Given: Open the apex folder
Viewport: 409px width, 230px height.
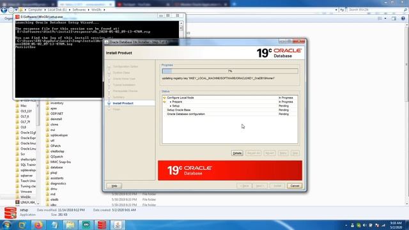Looking at the screenshot, I should 54,108.
